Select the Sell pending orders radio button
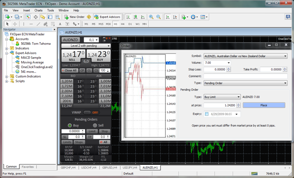The image size is (294, 178). 95,125
